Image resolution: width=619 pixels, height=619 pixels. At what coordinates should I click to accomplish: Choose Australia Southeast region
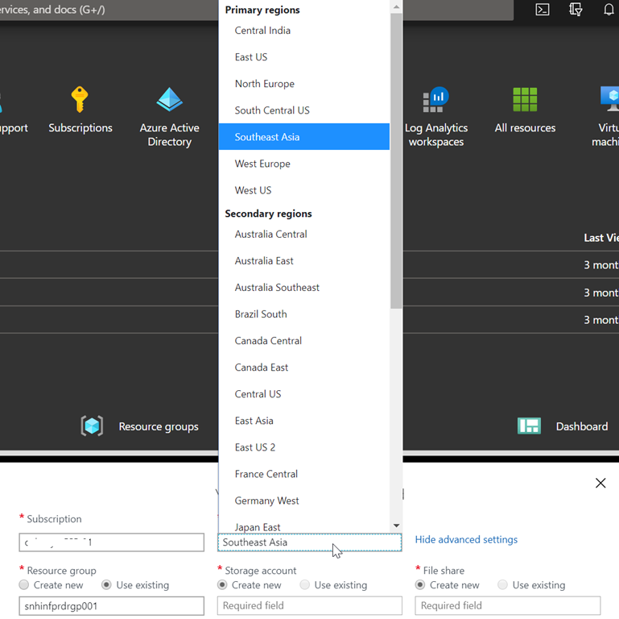pyautogui.click(x=304, y=288)
